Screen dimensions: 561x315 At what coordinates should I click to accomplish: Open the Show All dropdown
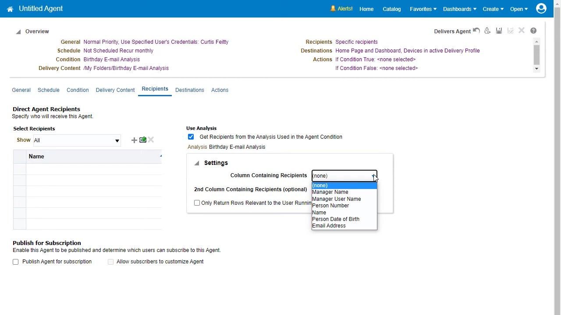coord(77,140)
